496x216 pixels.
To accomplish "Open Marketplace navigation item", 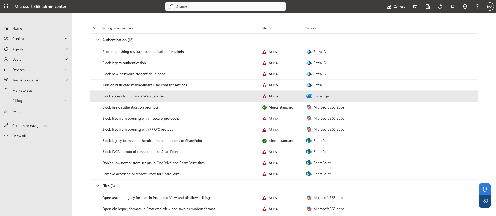I will click(x=22, y=90).
